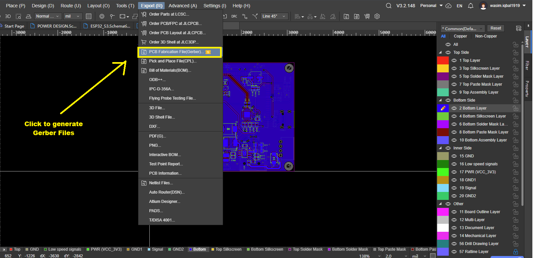Image resolution: width=541 pixels, height=258 pixels.
Task: Switch to the 3D view
Action: click(x=8, y=16)
